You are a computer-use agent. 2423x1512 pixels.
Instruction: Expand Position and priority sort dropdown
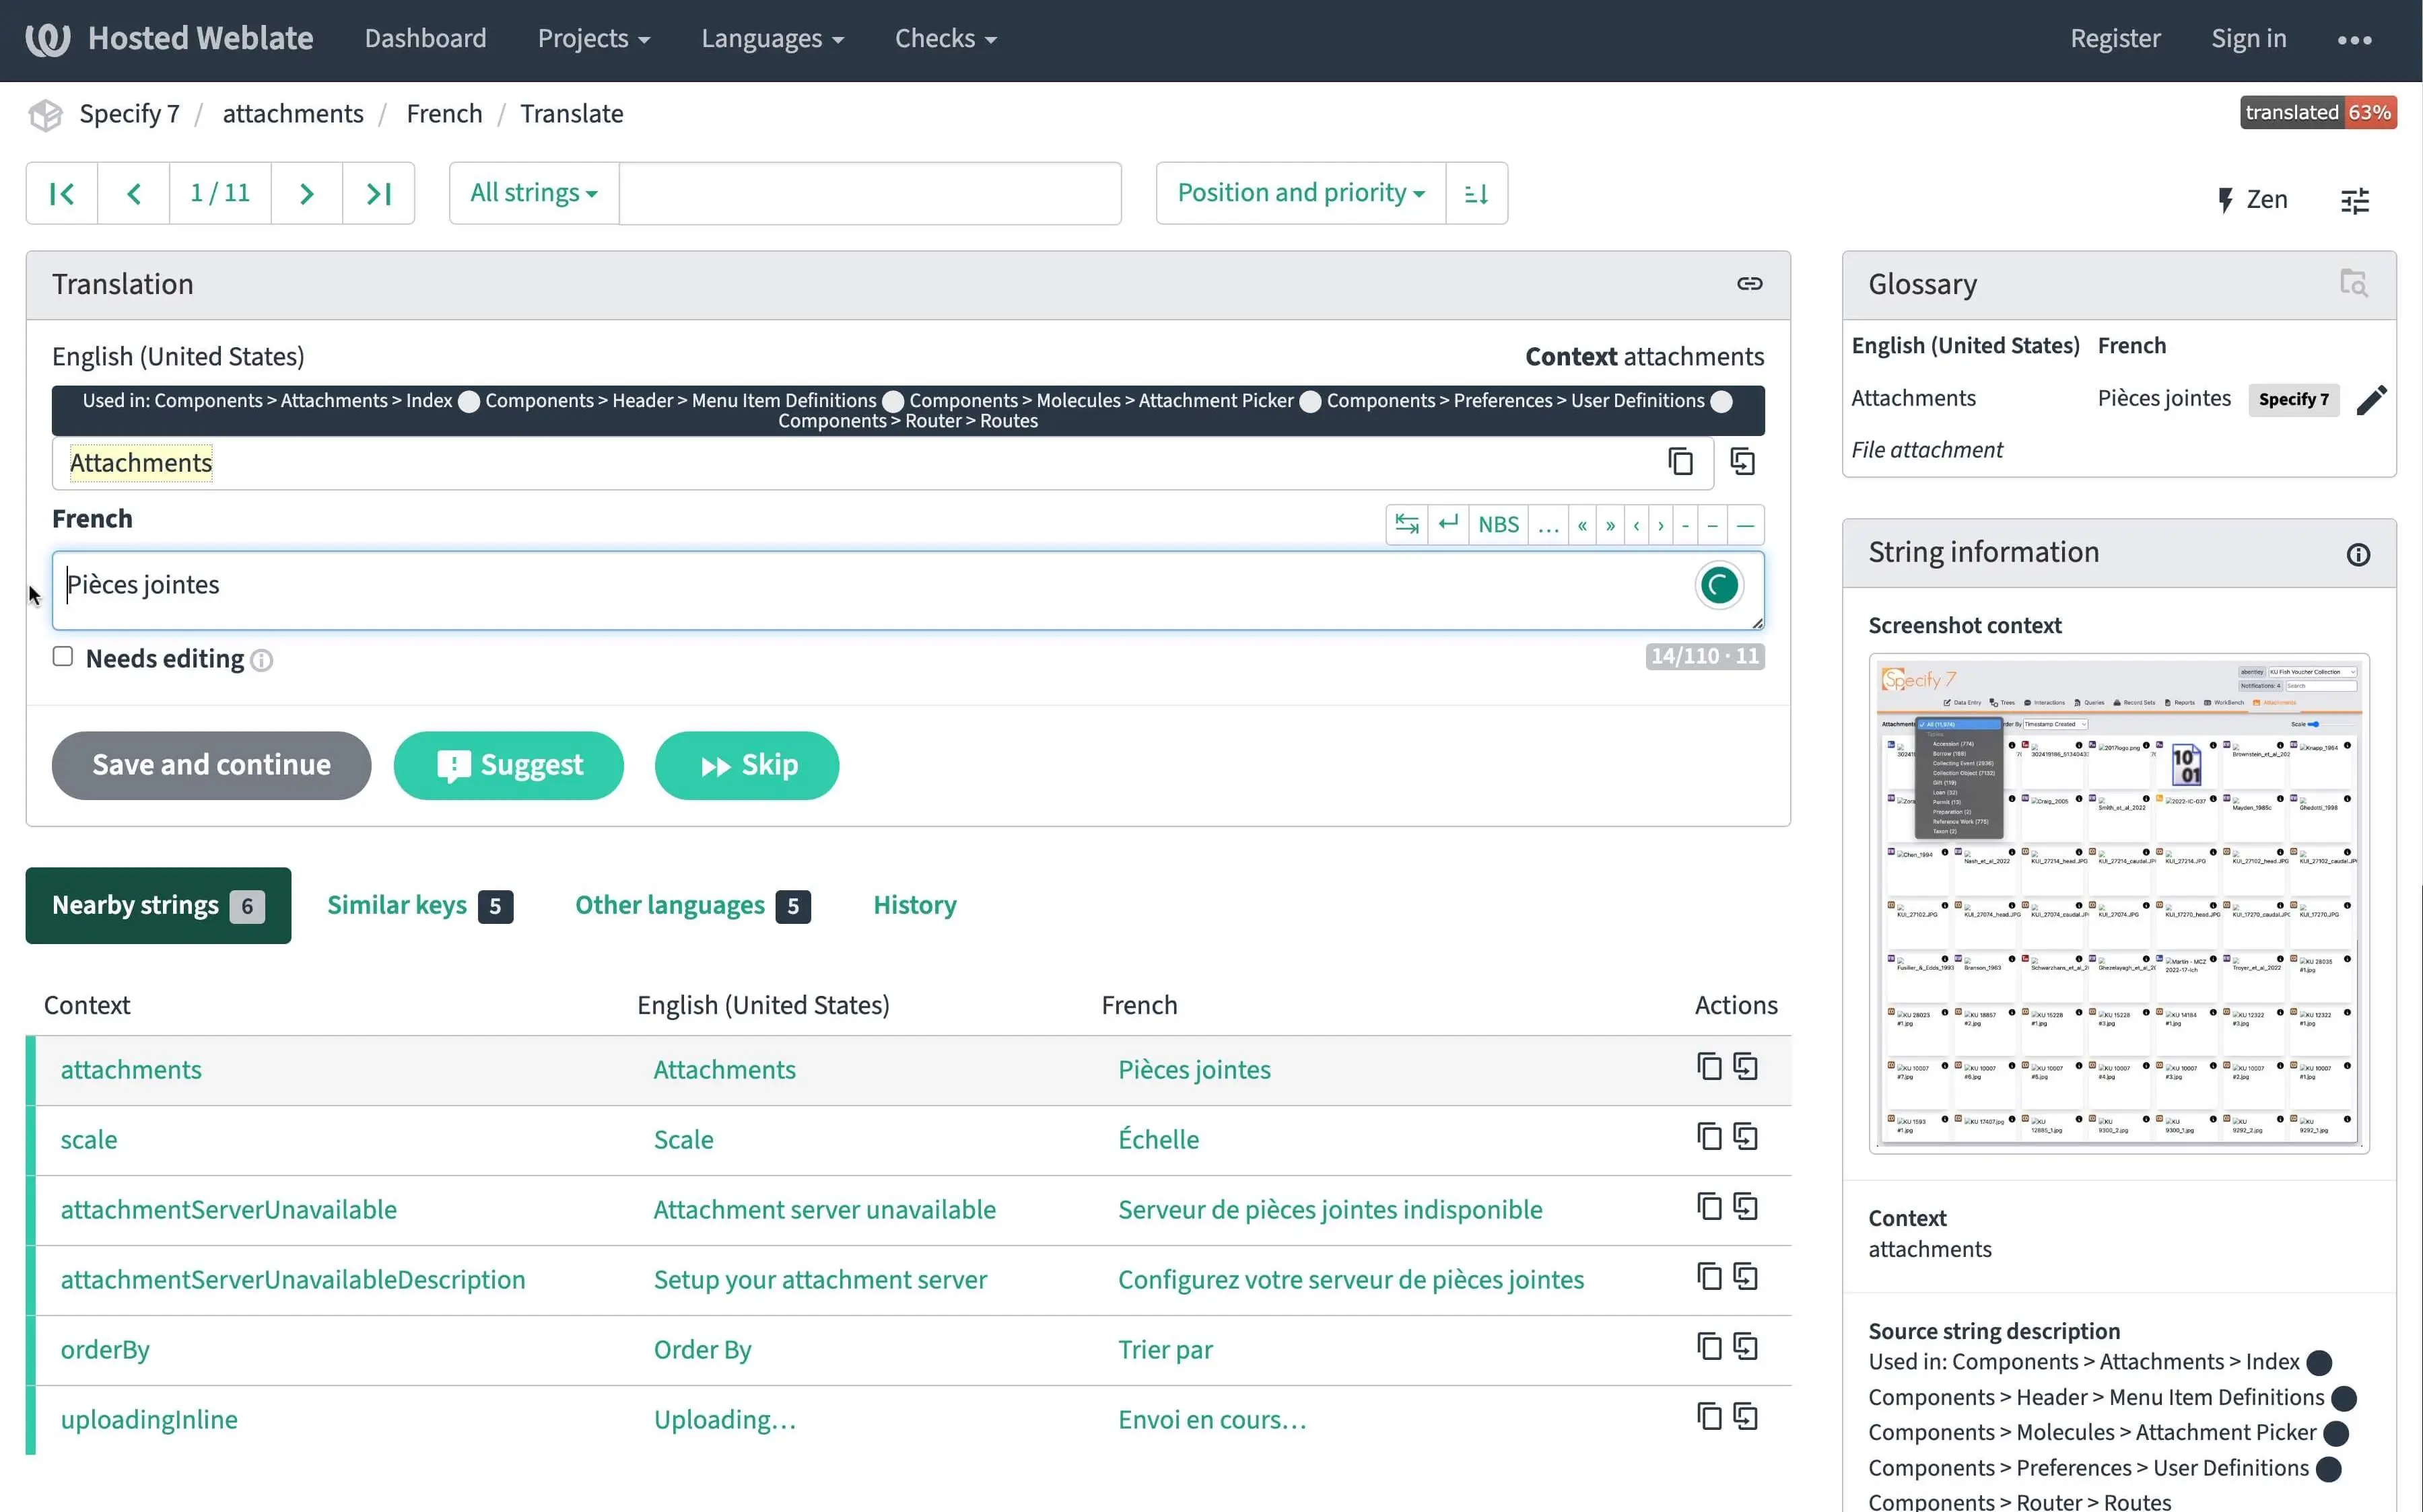coord(1299,193)
